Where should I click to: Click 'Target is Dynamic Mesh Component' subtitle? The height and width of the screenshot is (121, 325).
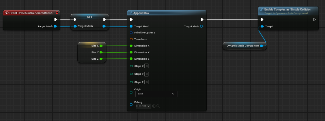coord(286,13)
